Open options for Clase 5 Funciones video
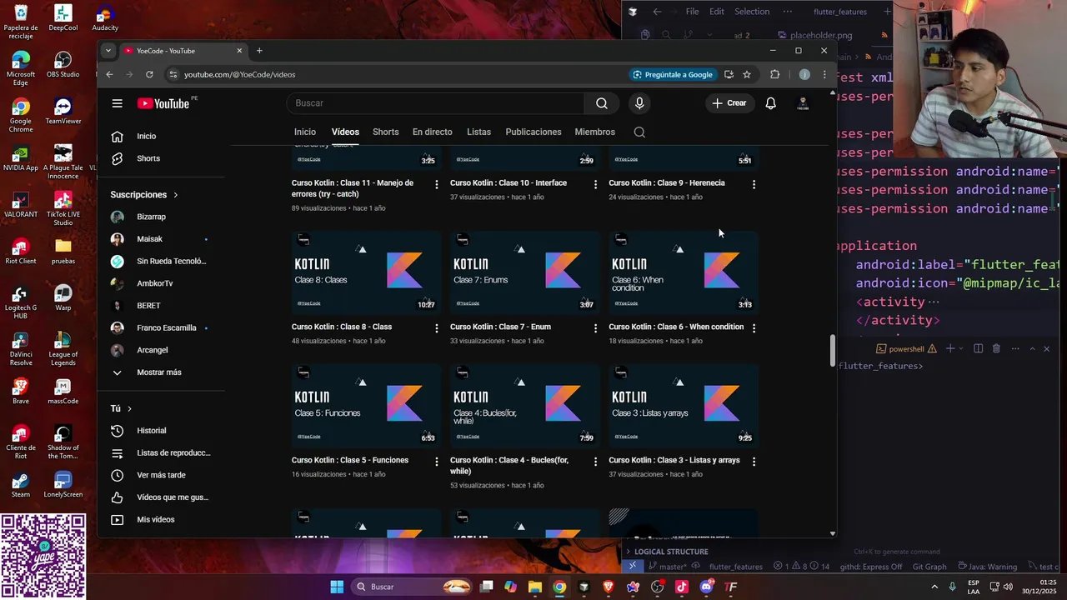This screenshot has height=600, width=1067. (436, 462)
